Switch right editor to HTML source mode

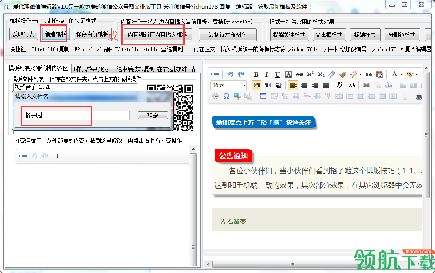[215, 74]
